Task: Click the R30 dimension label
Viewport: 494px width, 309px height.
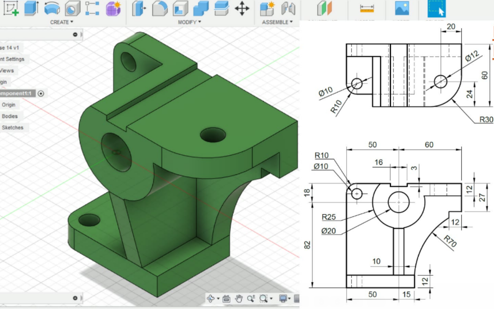Action: point(486,120)
